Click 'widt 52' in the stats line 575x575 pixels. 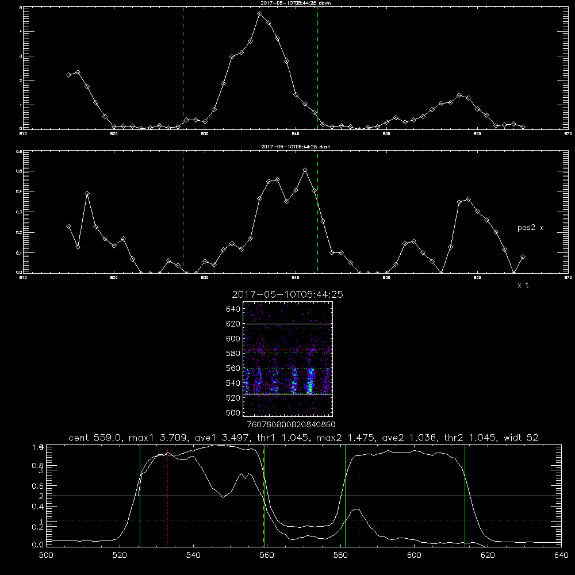click(521, 438)
